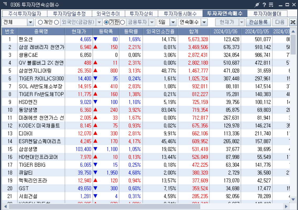Sort by 종목명 column header
This screenshot has height=210, width=298.
41,32
